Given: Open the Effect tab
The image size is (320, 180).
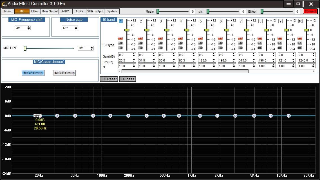Looking at the screenshot, I should 35,11.
